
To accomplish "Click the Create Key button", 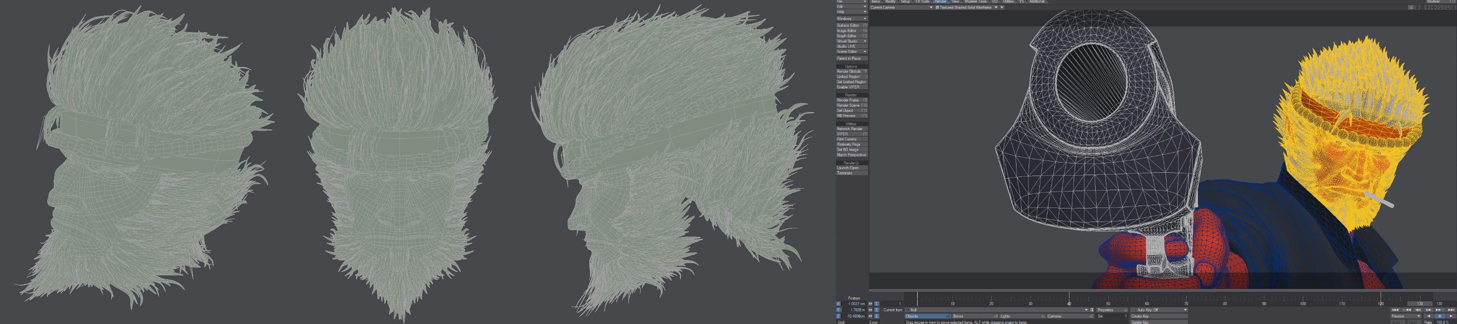I will point(1159,316).
